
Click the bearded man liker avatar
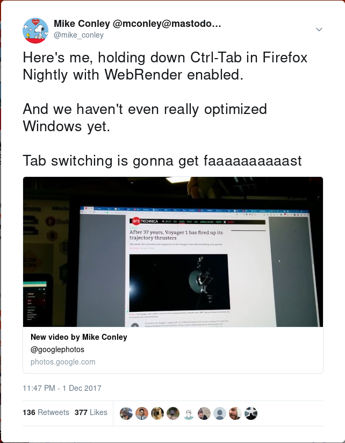(235, 413)
